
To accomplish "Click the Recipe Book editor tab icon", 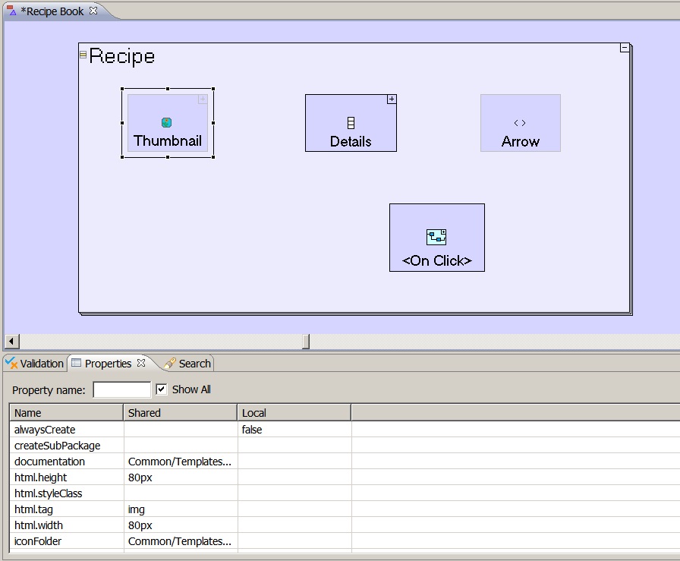I will click(11, 11).
